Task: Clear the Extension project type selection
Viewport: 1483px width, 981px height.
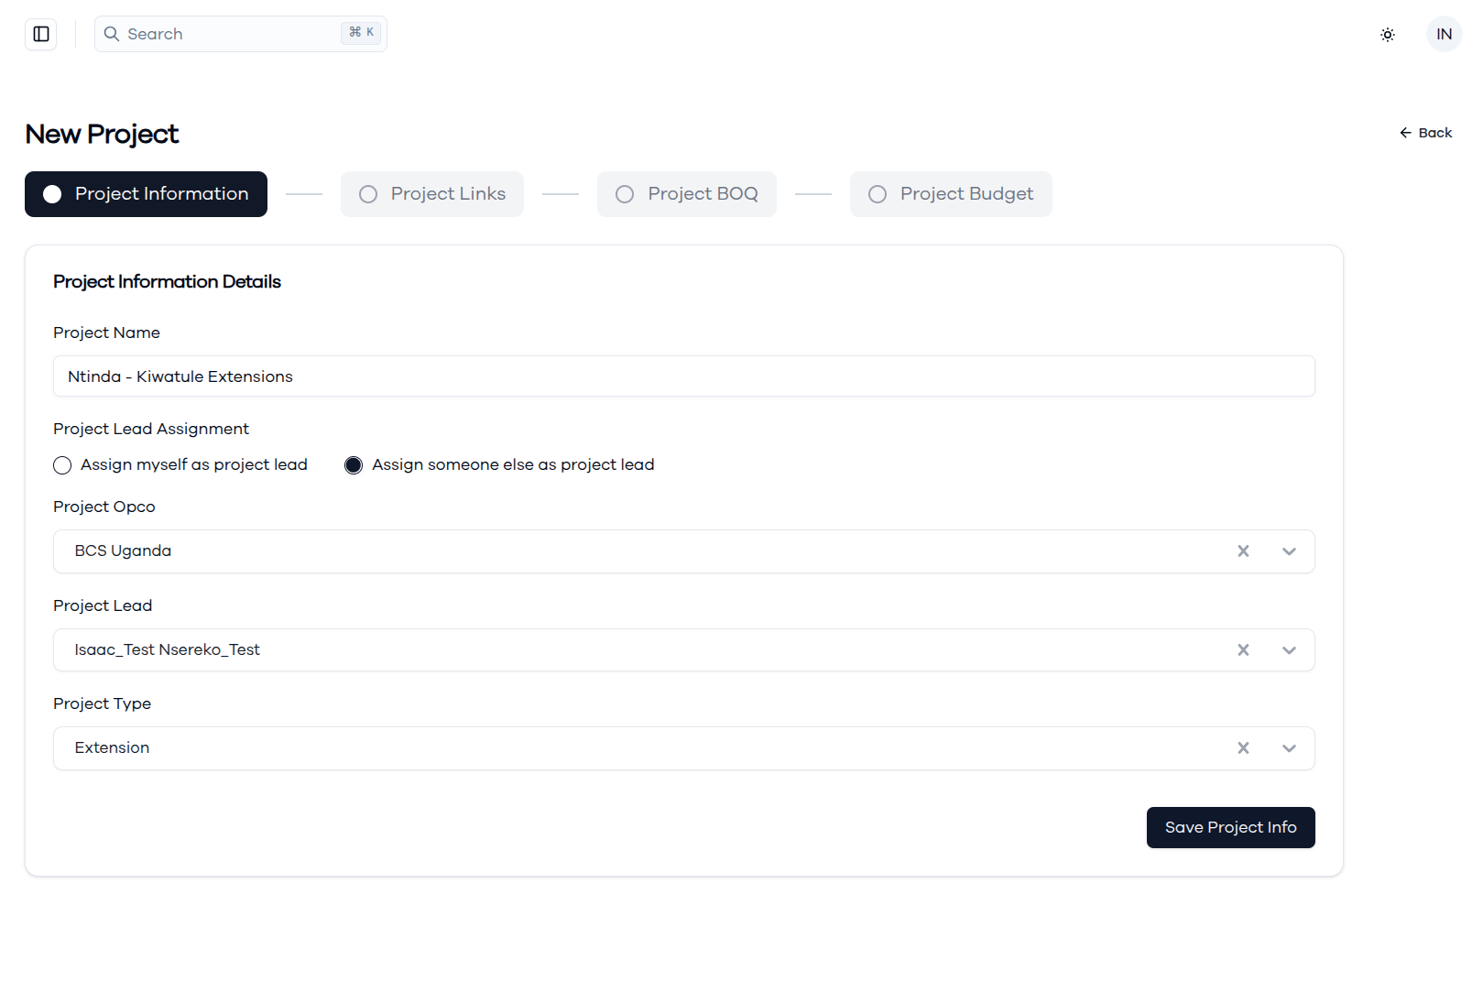Action: coord(1243,748)
